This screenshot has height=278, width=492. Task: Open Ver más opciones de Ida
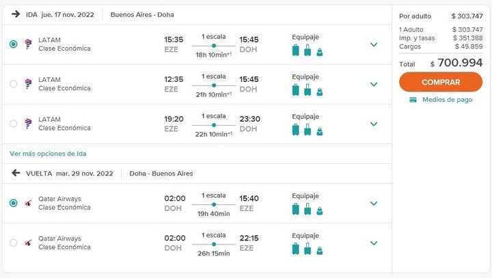tap(48, 154)
